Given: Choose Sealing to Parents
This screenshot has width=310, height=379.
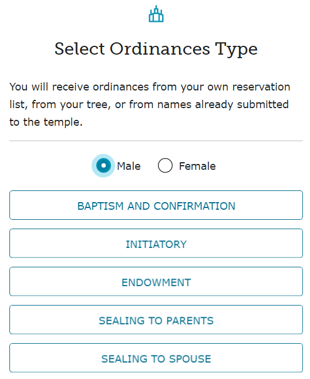Looking at the screenshot, I should point(156,320).
